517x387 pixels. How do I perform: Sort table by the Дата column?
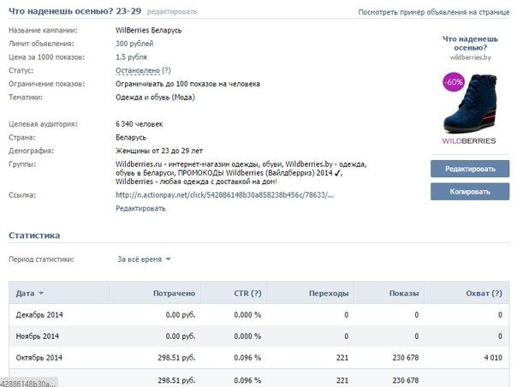29,294
